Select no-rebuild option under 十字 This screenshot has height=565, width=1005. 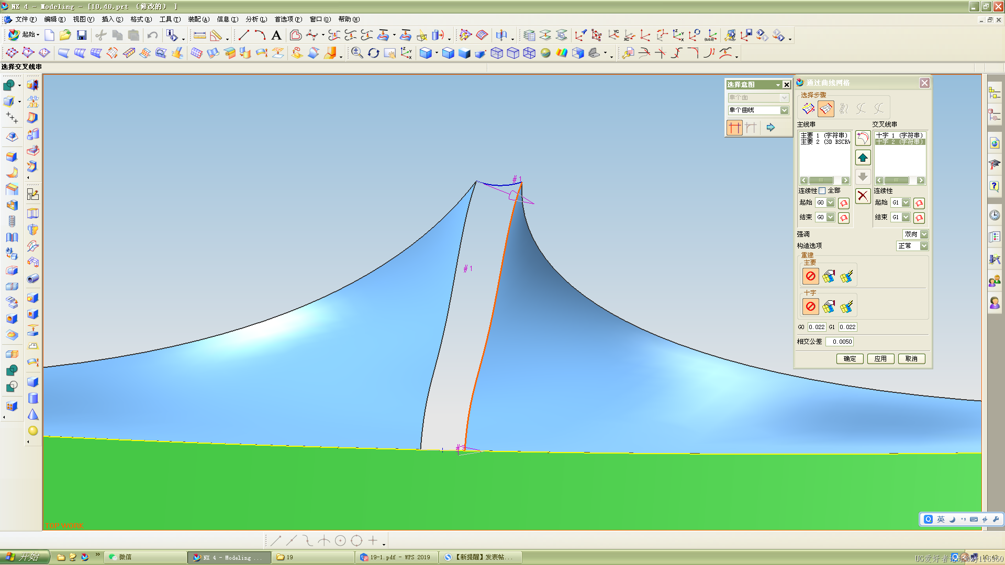pos(811,307)
